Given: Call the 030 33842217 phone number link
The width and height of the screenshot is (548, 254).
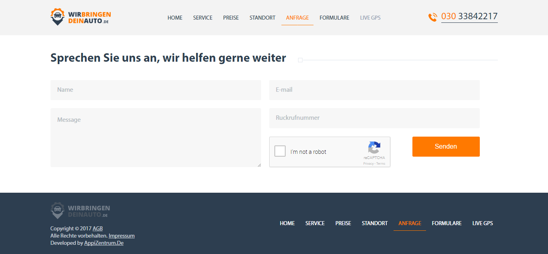Looking at the screenshot, I should (x=469, y=16).
